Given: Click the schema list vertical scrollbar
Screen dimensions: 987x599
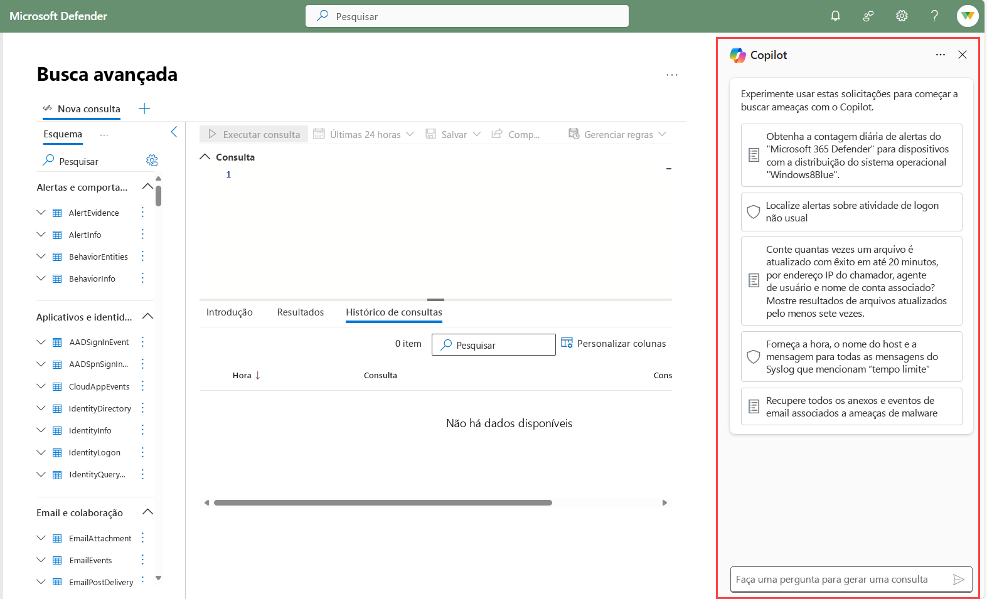Looking at the screenshot, I should pos(159,196).
